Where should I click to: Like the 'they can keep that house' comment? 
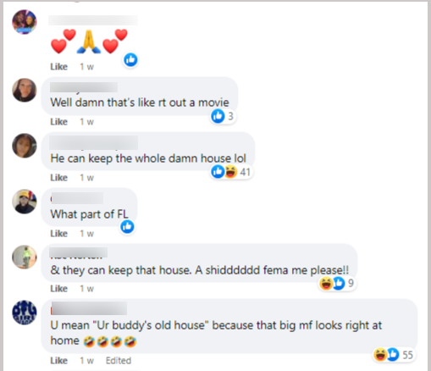point(58,289)
